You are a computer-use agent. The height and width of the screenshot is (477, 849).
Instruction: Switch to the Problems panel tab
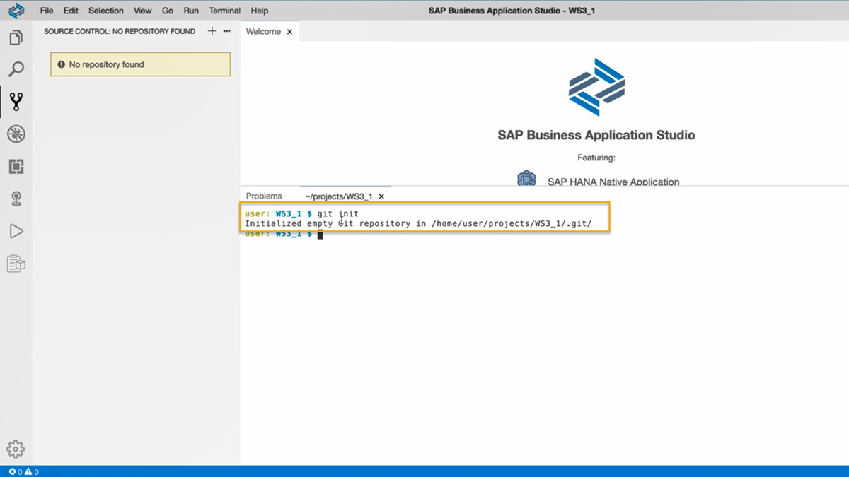(x=264, y=196)
